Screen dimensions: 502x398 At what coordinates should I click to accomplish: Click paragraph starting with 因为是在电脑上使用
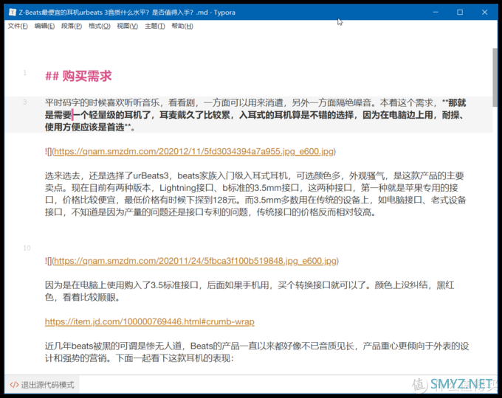(250, 291)
